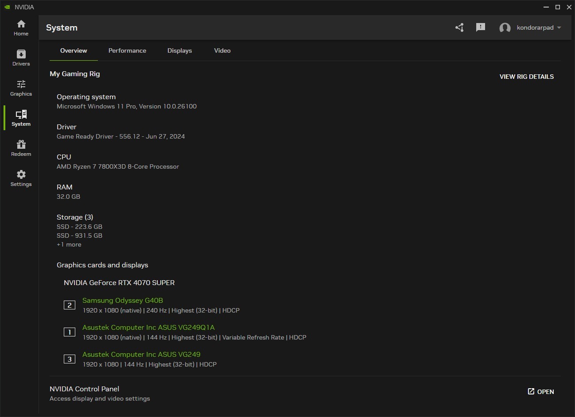Open the Redeem gift section
This screenshot has height=417, width=575.
point(21,148)
